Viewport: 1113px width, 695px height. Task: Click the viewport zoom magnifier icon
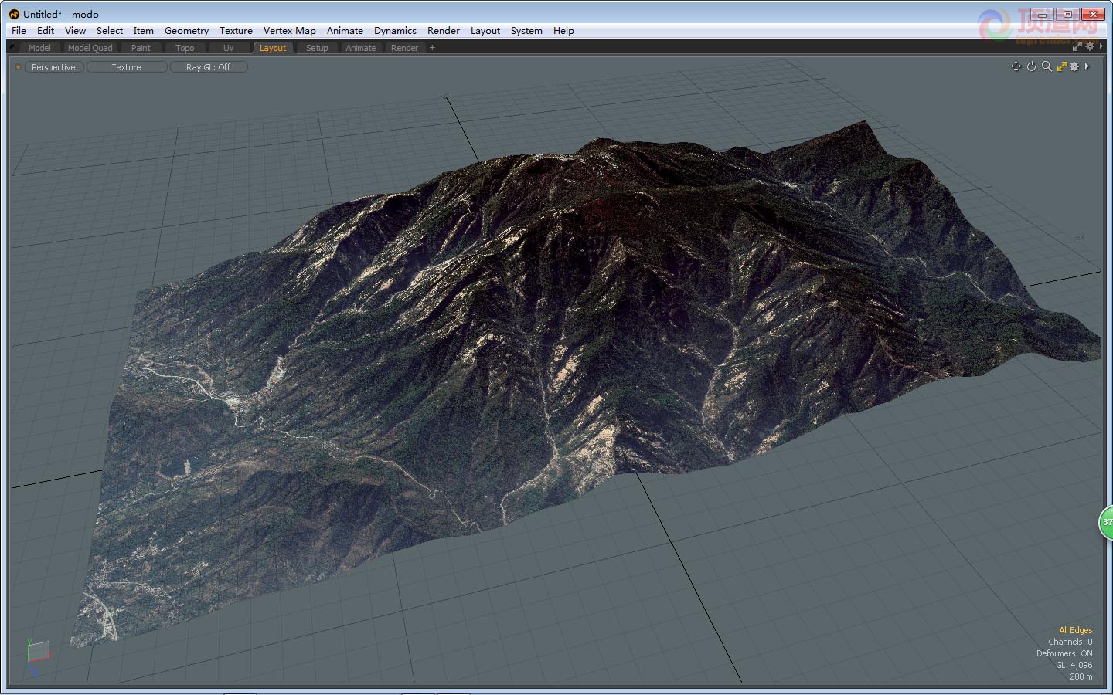pyautogui.click(x=1047, y=66)
